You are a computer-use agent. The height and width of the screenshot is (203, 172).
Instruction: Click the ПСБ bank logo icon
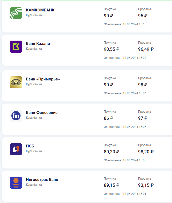point(16,149)
